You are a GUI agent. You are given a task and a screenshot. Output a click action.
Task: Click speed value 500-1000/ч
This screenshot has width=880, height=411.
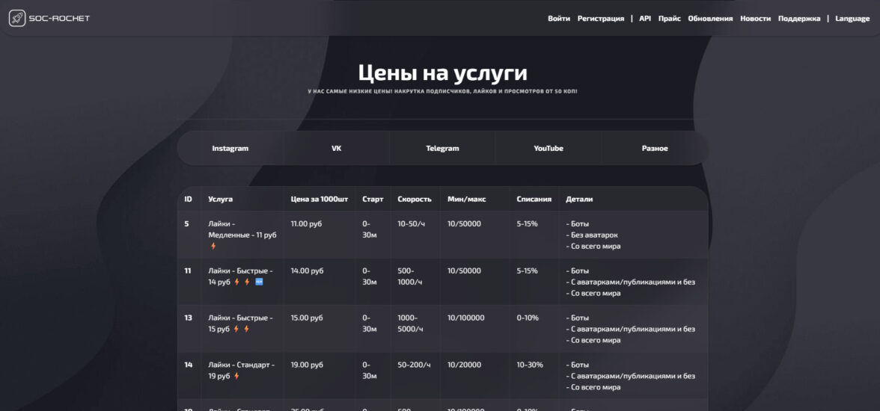coord(410,276)
